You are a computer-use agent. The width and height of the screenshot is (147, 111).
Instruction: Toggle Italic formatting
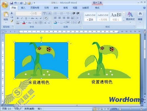point(22,18)
